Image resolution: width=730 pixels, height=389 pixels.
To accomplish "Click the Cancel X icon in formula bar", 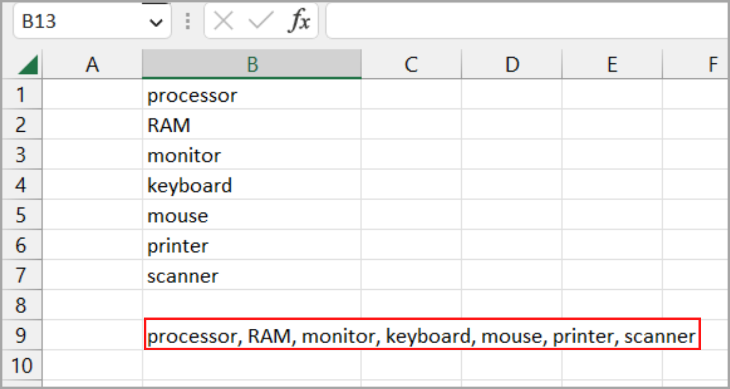I will 223,22.
